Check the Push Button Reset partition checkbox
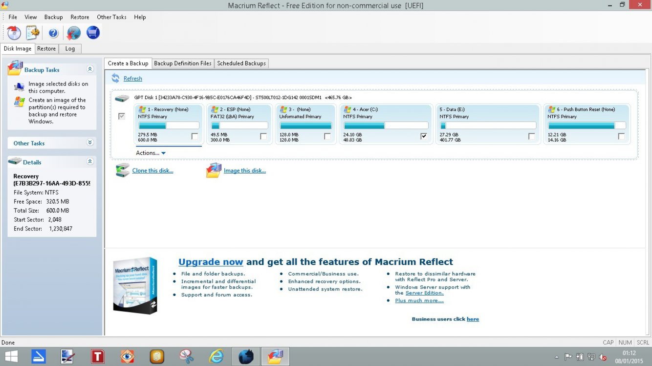 [x=621, y=136]
